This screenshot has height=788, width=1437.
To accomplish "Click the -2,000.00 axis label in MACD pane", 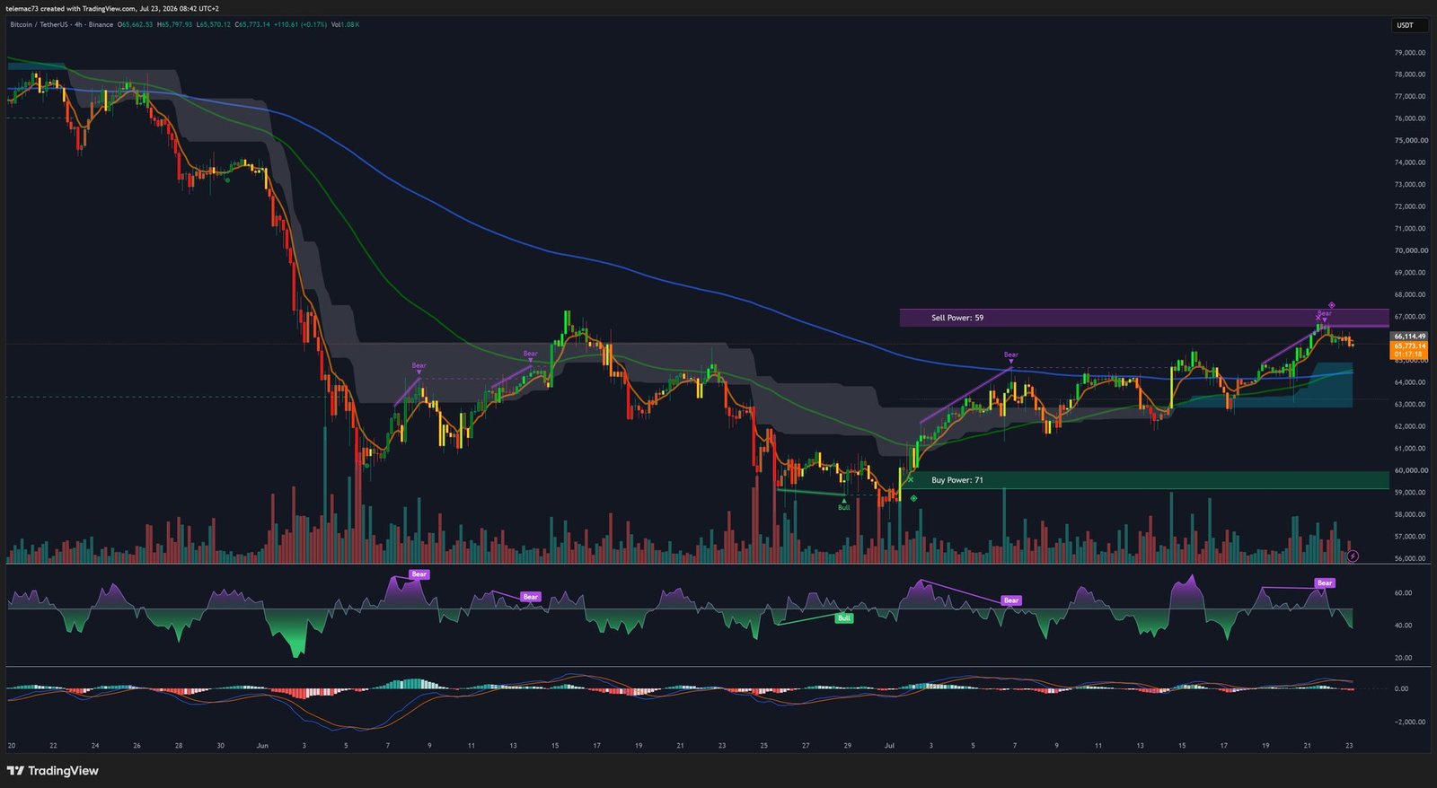I will coord(1409,722).
